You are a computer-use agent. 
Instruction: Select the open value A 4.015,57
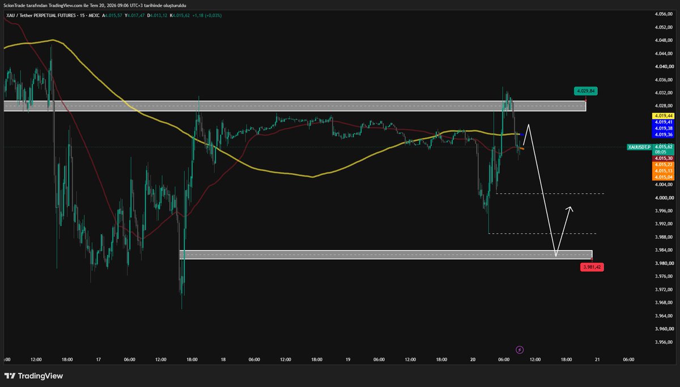(x=112, y=15)
